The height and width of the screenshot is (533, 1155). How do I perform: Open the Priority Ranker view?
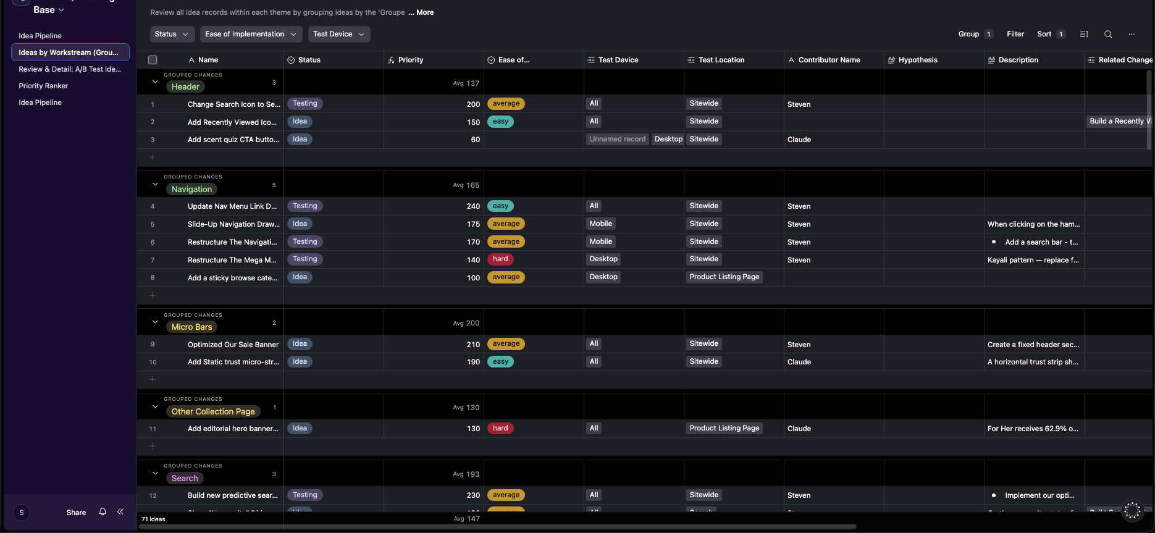[x=43, y=86]
